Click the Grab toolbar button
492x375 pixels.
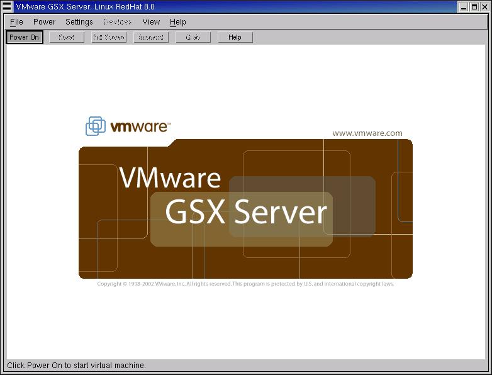tap(193, 37)
